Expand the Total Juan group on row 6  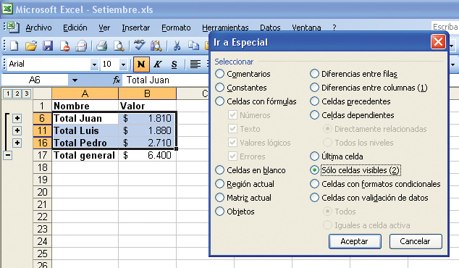coord(17,118)
